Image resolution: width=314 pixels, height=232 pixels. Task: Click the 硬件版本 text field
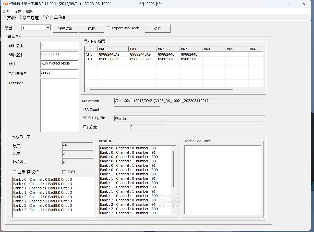click(59, 46)
